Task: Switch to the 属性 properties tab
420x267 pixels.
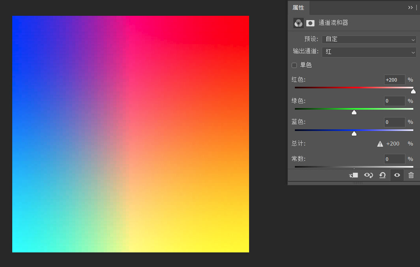Action: click(x=298, y=8)
